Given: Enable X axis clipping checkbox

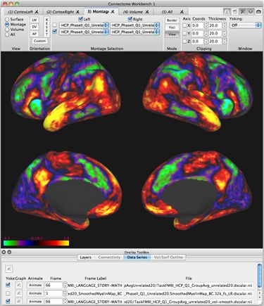Looking at the screenshot, I should tap(184, 25).
